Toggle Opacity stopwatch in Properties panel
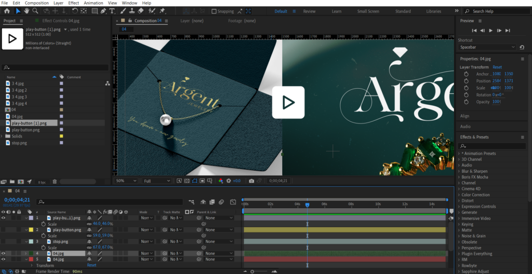This screenshot has width=532, height=274. pos(466,102)
